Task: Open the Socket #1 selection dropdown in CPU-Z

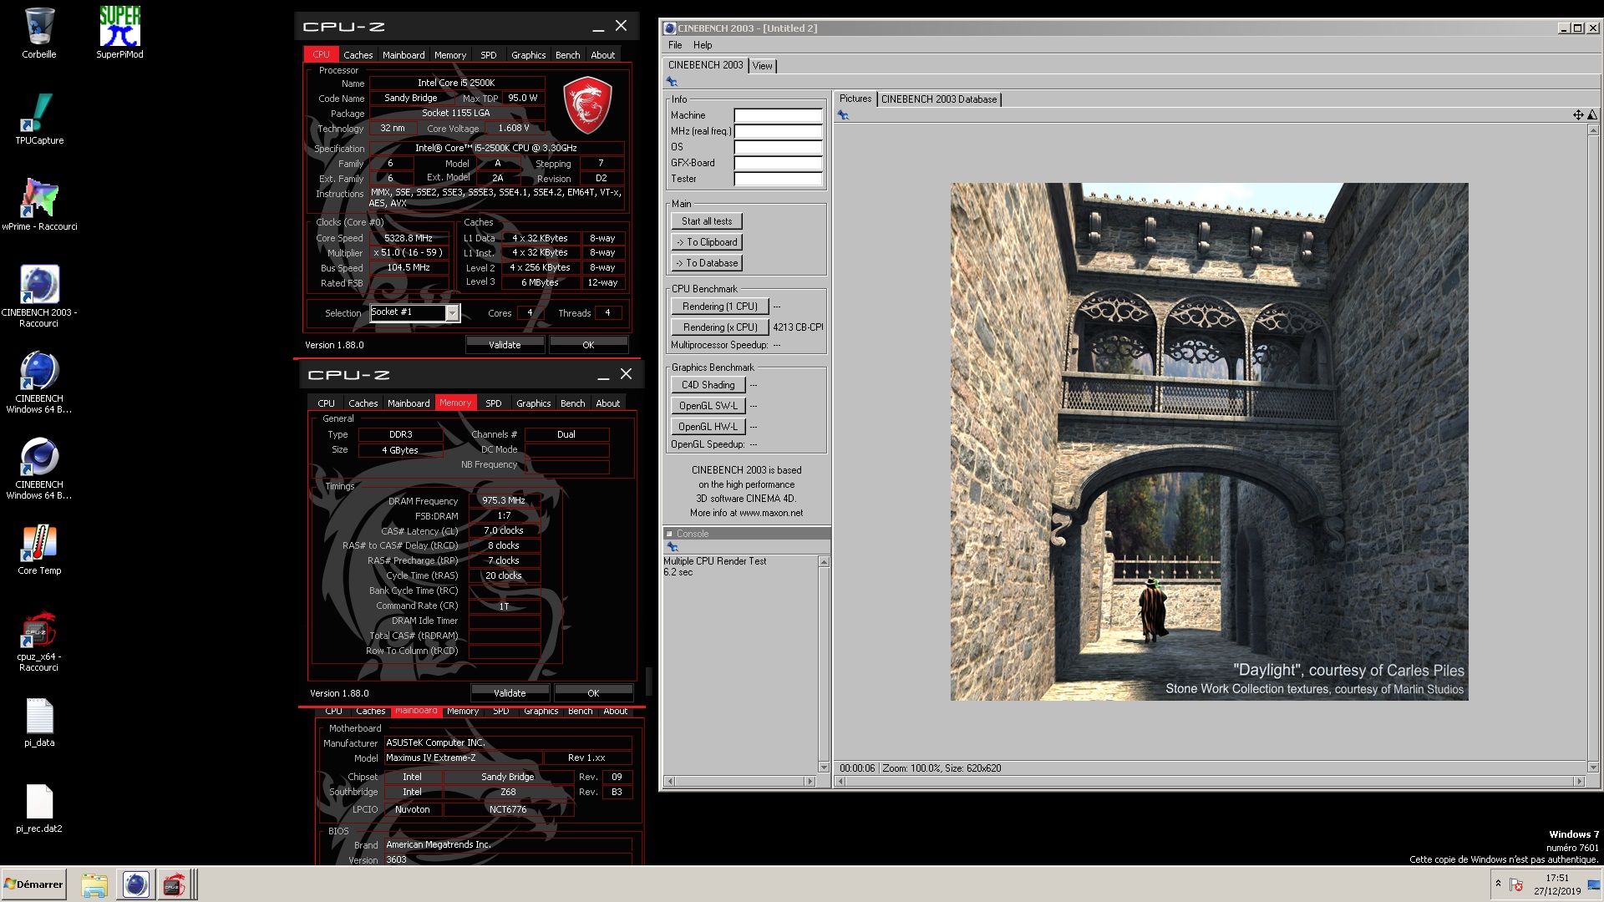Action: tap(452, 313)
